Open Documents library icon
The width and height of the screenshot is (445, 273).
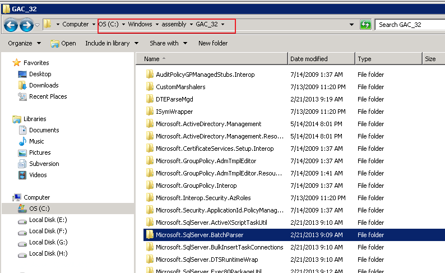[x=22, y=130]
